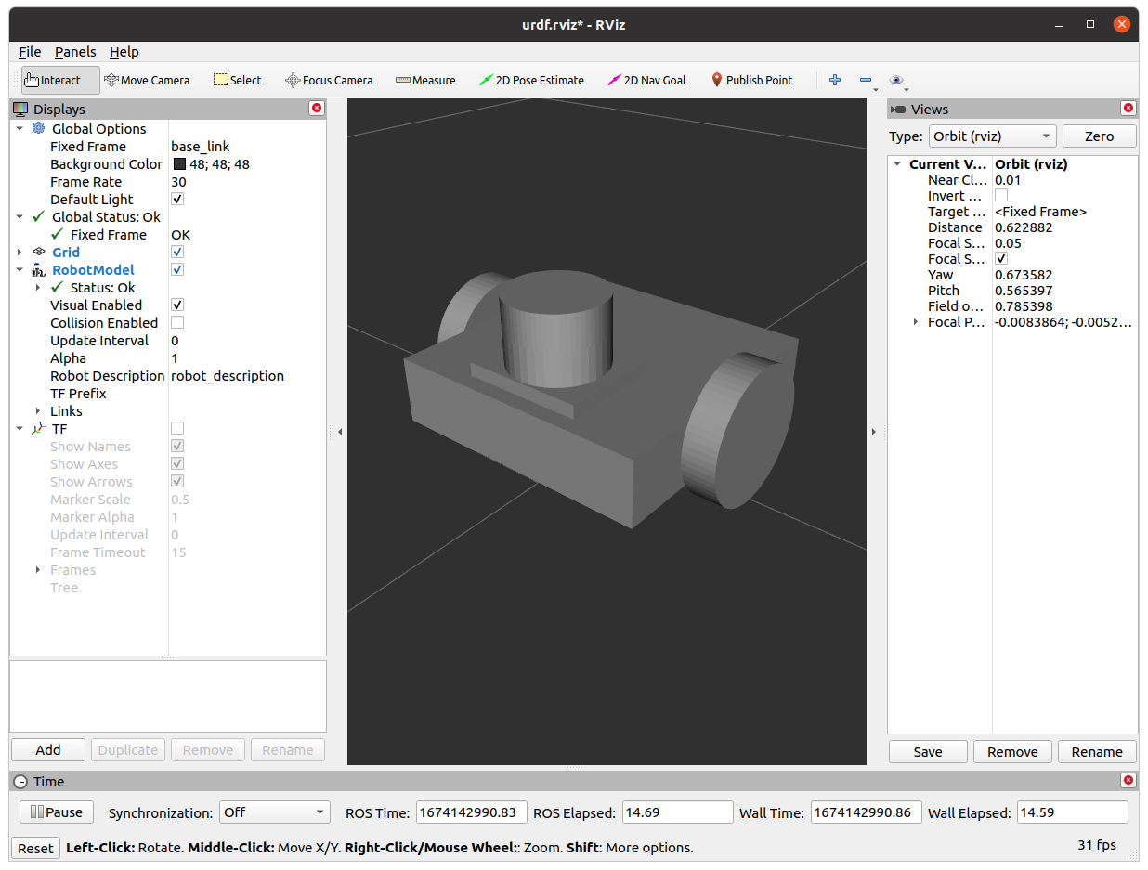Viewport: 1148px width, 870px height.
Task: Collapse the RobotModel properties
Action: pyautogui.click(x=20, y=269)
